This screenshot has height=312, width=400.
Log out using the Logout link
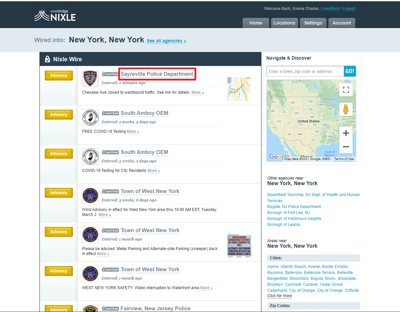click(x=349, y=9)
